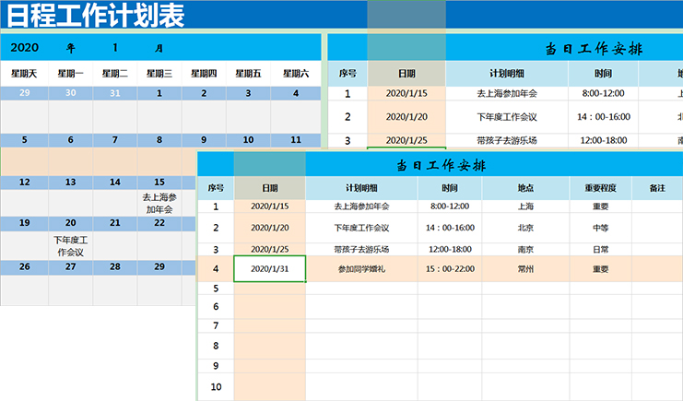Click the selected date cell 2020/1/31

tap(269, 269)
